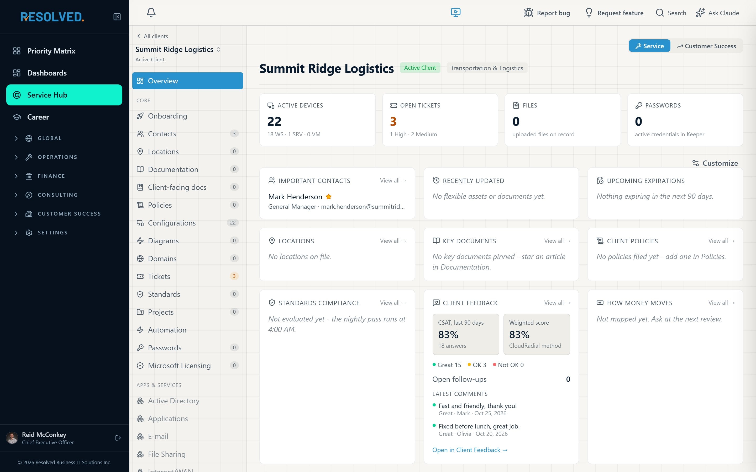The height and width of the screenshot is (472, 756).
Task: Open Priority Matrix in main navigation
Action: pyautogui.click(x=64, y=51)
